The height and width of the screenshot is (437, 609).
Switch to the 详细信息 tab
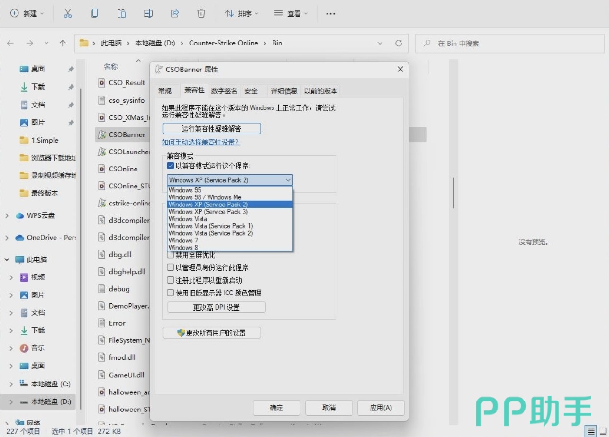[x=284, y=91]
